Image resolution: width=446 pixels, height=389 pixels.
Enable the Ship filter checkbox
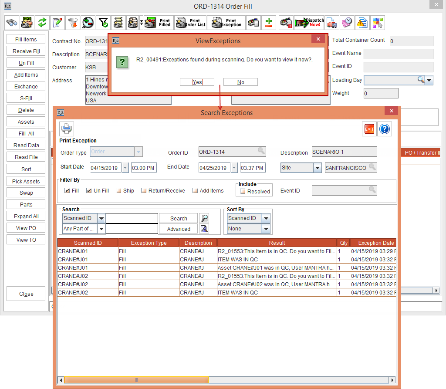tap(118, 190)
